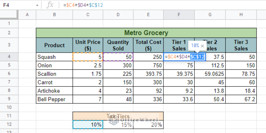Click the Metro Grocery title cell

(x=146, y=33)
